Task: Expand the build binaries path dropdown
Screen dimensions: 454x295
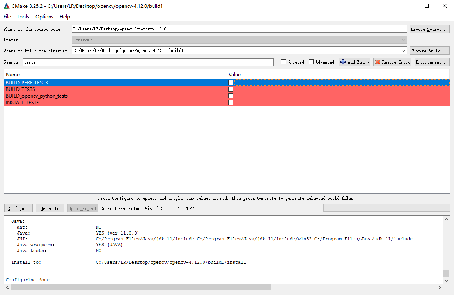Action: coord(404,50)
